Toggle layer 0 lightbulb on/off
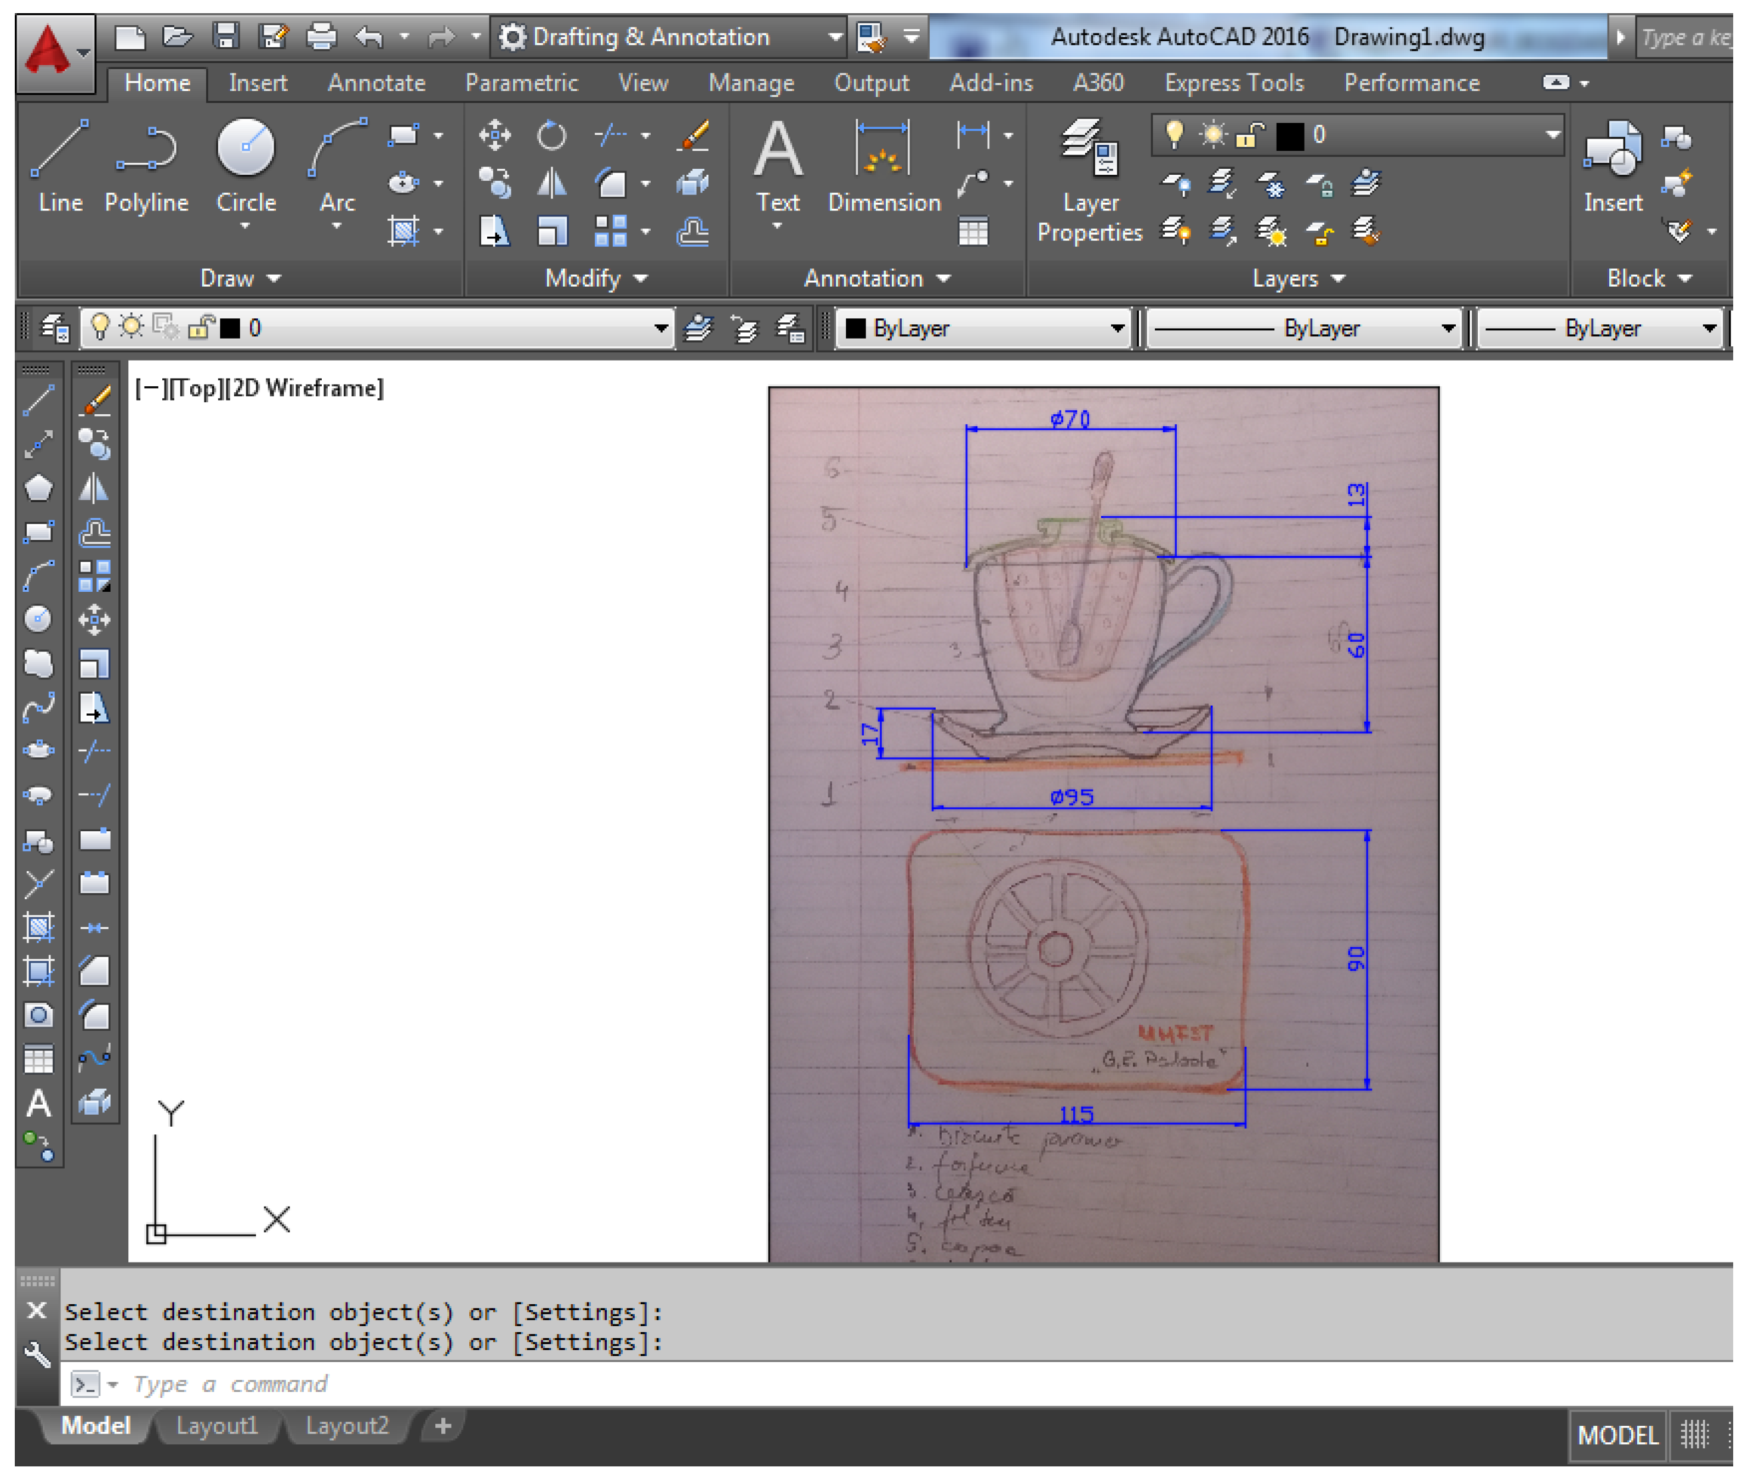This screenshot has height=1479, width=1754. tap(1175, 134)
